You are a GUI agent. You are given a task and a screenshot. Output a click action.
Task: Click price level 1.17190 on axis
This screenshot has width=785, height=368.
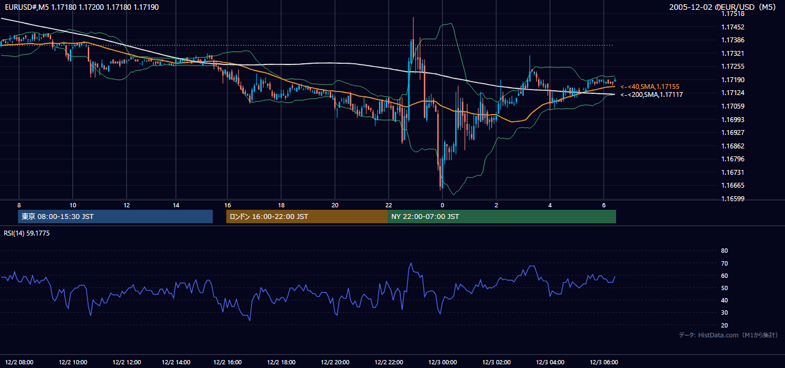732,80
